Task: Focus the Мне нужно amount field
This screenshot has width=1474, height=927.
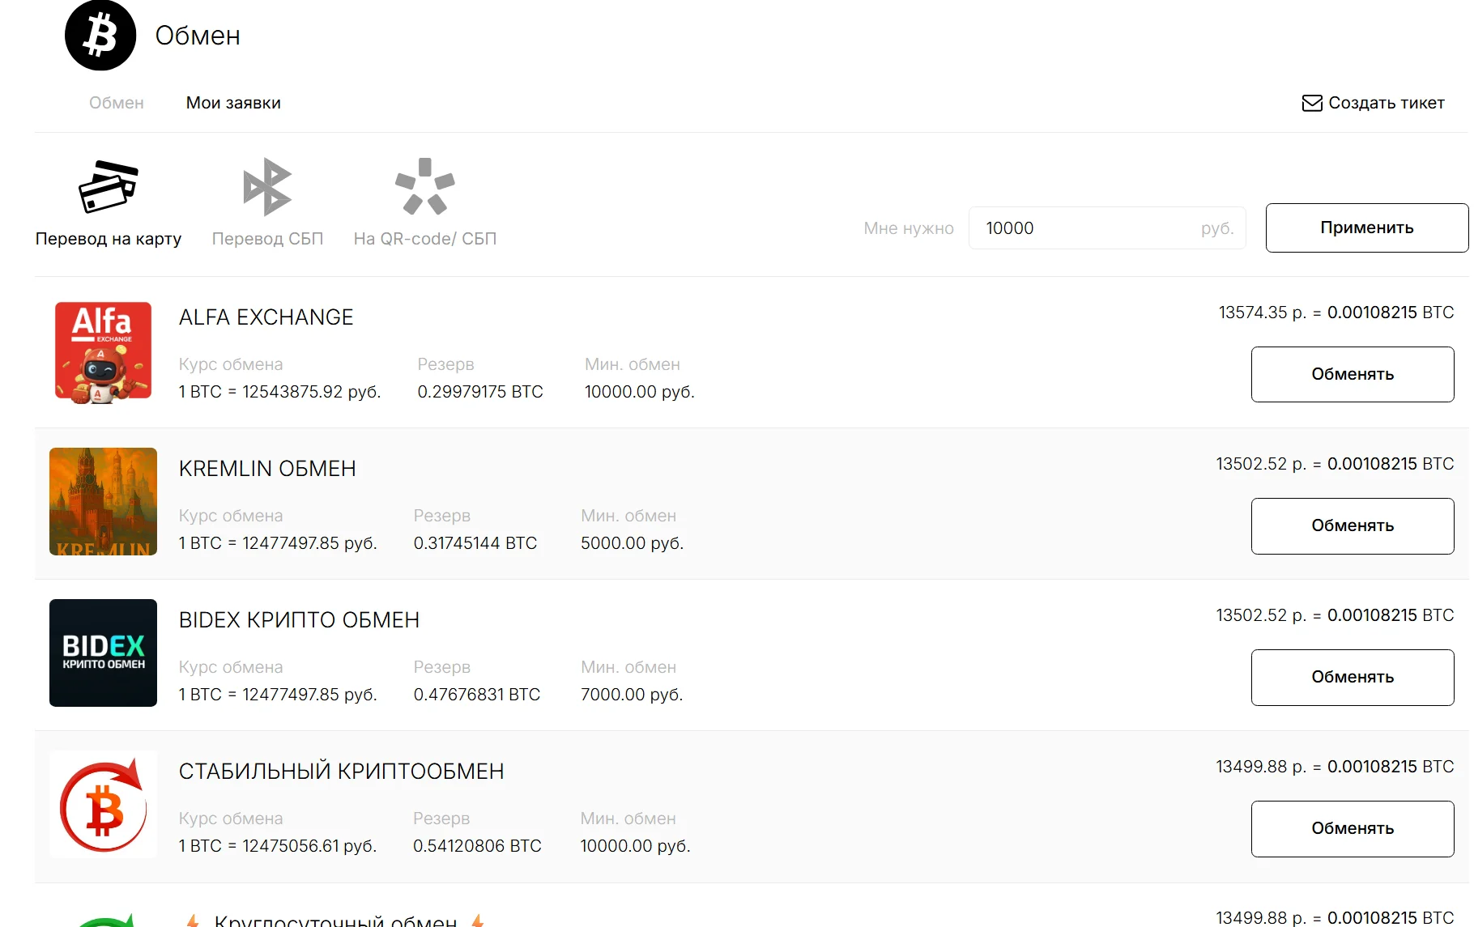Action: [x=1106, y=228]
